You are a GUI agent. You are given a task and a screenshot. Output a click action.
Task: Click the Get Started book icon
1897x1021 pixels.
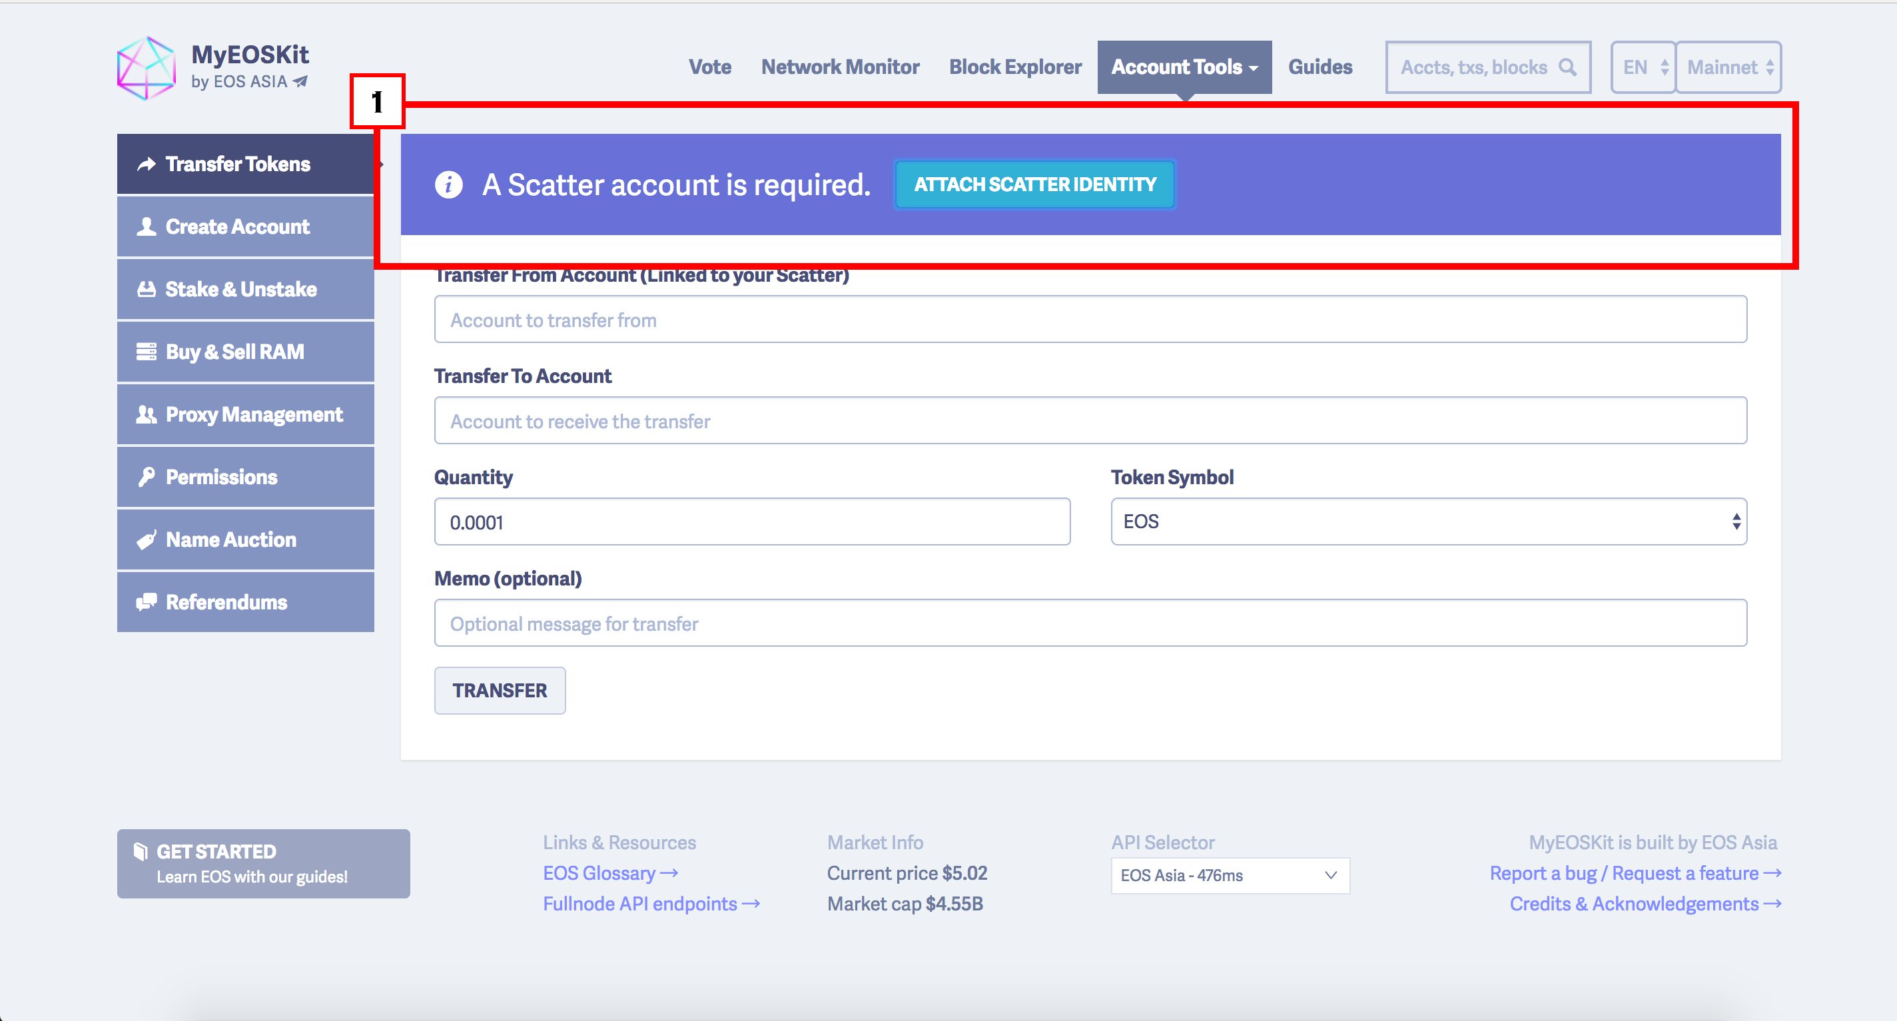tap(141, 852)
